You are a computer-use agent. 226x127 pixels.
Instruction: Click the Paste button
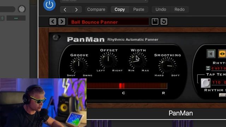[x=138, y=10]
